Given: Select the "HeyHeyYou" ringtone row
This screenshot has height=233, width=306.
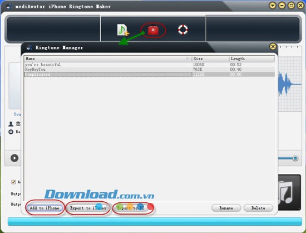Looking at the screenshot, I should (150, 69).
